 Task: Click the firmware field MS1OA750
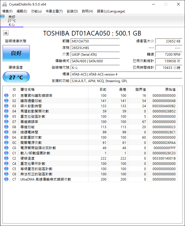(95, 41)
